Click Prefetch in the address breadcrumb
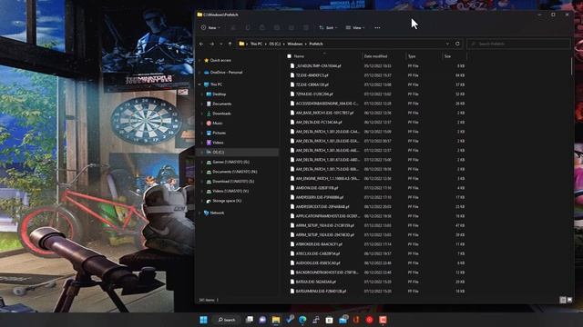The width and height of the screenshot is (583, 327). click(x=316, y=44)
